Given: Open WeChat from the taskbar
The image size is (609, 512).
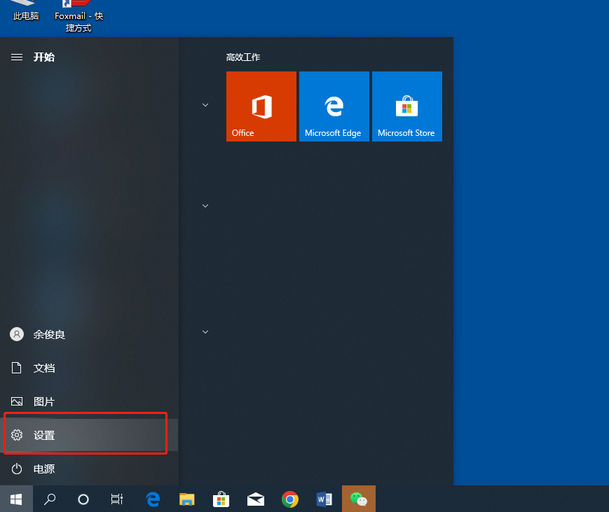Looking at the screenshot, I should coord(359,499).
